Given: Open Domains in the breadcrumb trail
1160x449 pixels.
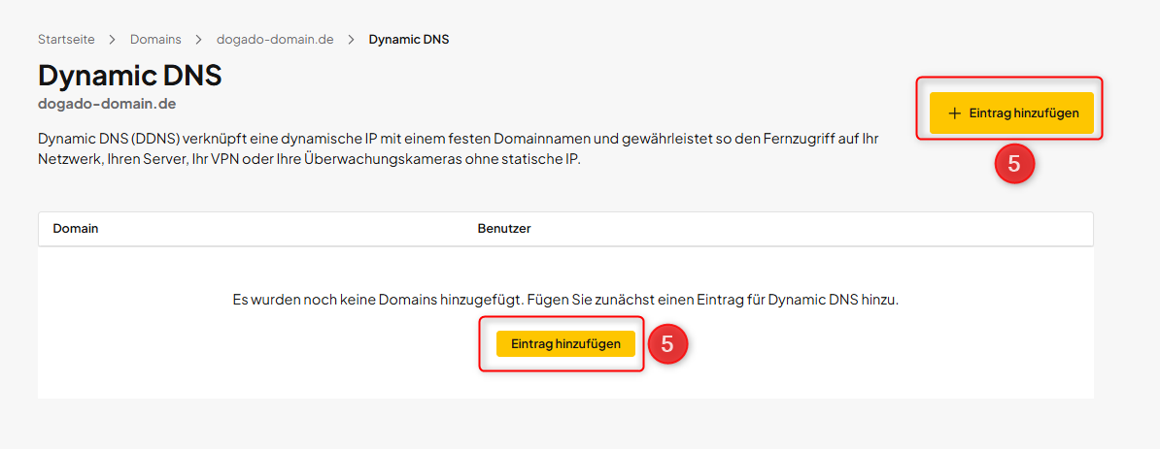Looking at the screenshot, I should coord(155,40).
